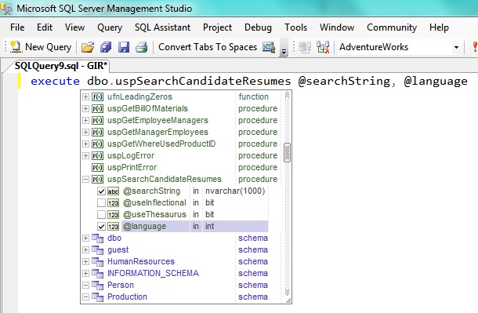
Task: Select the INFORMATION_SCHEMA entry
Action: (x=153, y=273)
